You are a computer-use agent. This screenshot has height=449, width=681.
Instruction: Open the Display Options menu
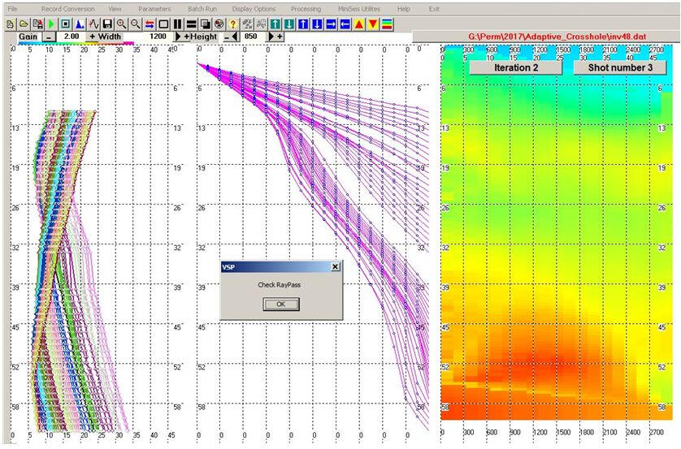254,8
